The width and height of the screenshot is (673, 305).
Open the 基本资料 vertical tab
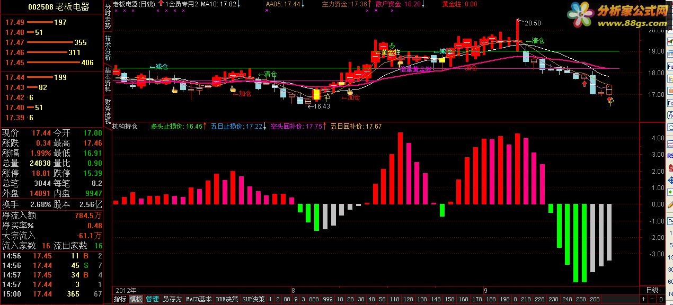(x=108, y=79)
